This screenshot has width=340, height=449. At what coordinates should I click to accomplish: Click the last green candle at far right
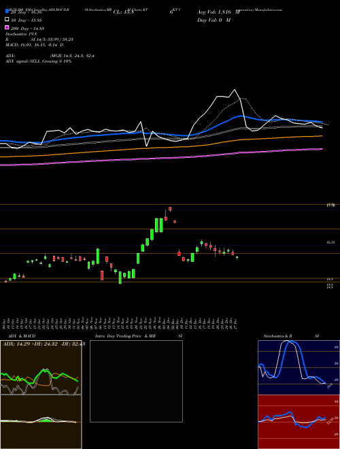click(237, 258)
